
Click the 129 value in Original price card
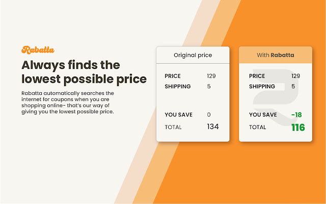click(211, 76)
